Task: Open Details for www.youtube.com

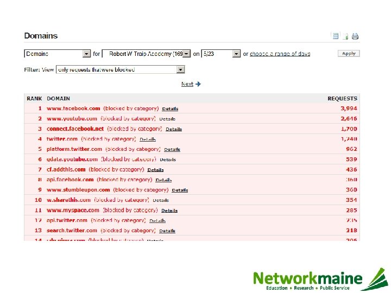Action: click(x=167, y=119)
